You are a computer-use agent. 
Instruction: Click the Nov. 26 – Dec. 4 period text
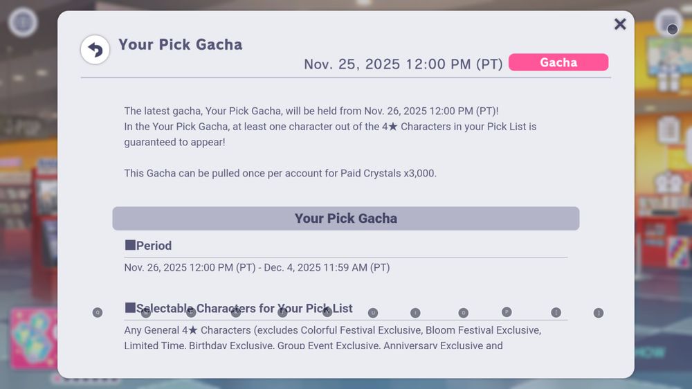coord(257,267)
